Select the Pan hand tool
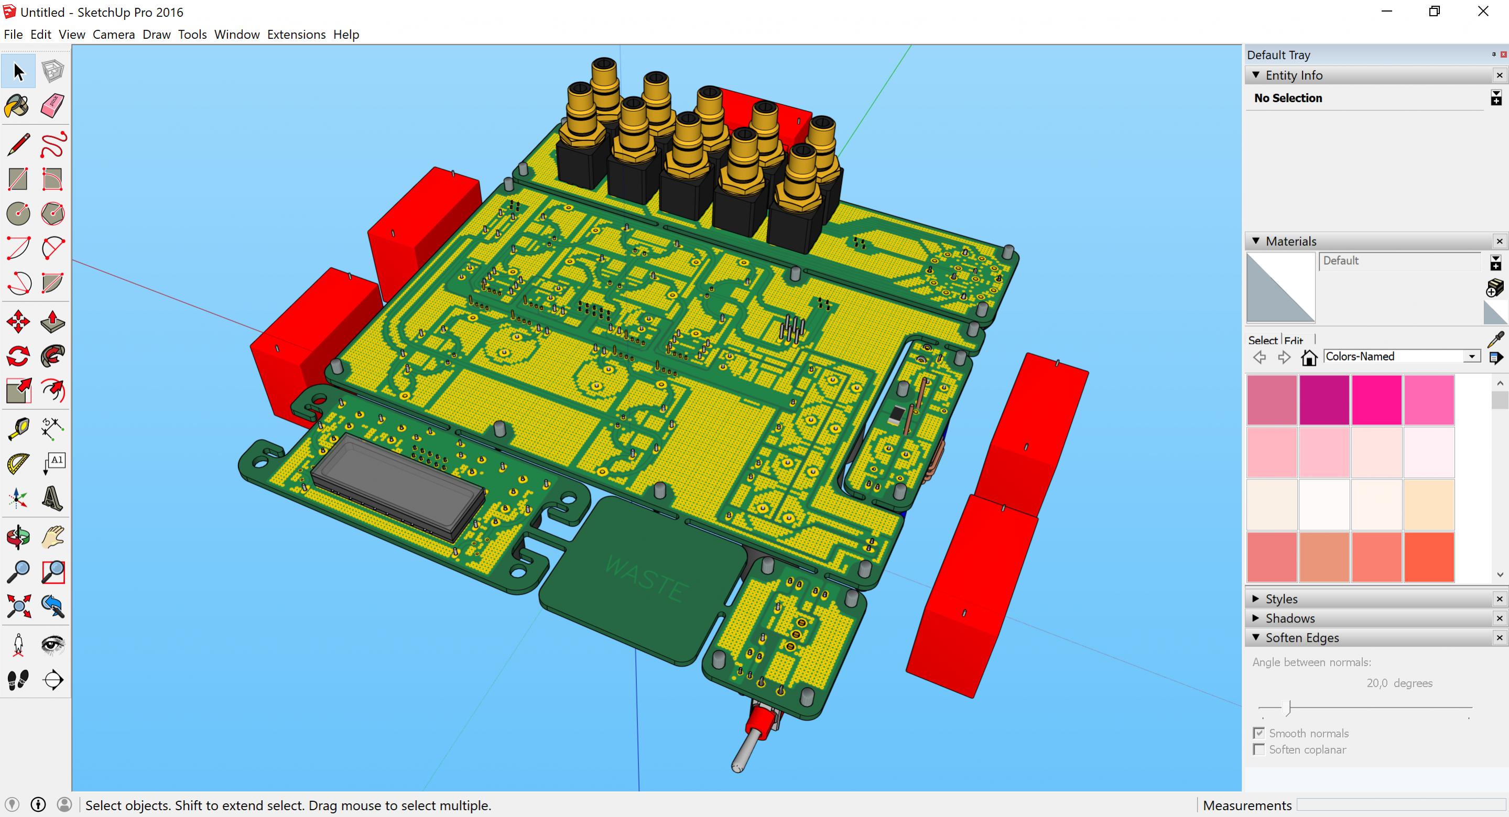Screen dimensions: 1509x817 click(x=53, y=537)
